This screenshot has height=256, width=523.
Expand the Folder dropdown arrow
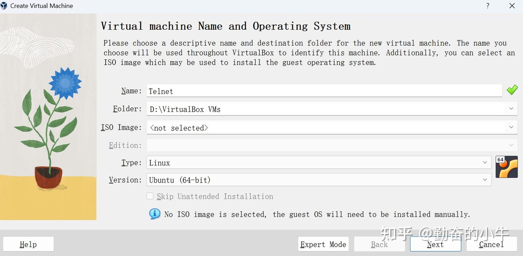coord(511,109)
